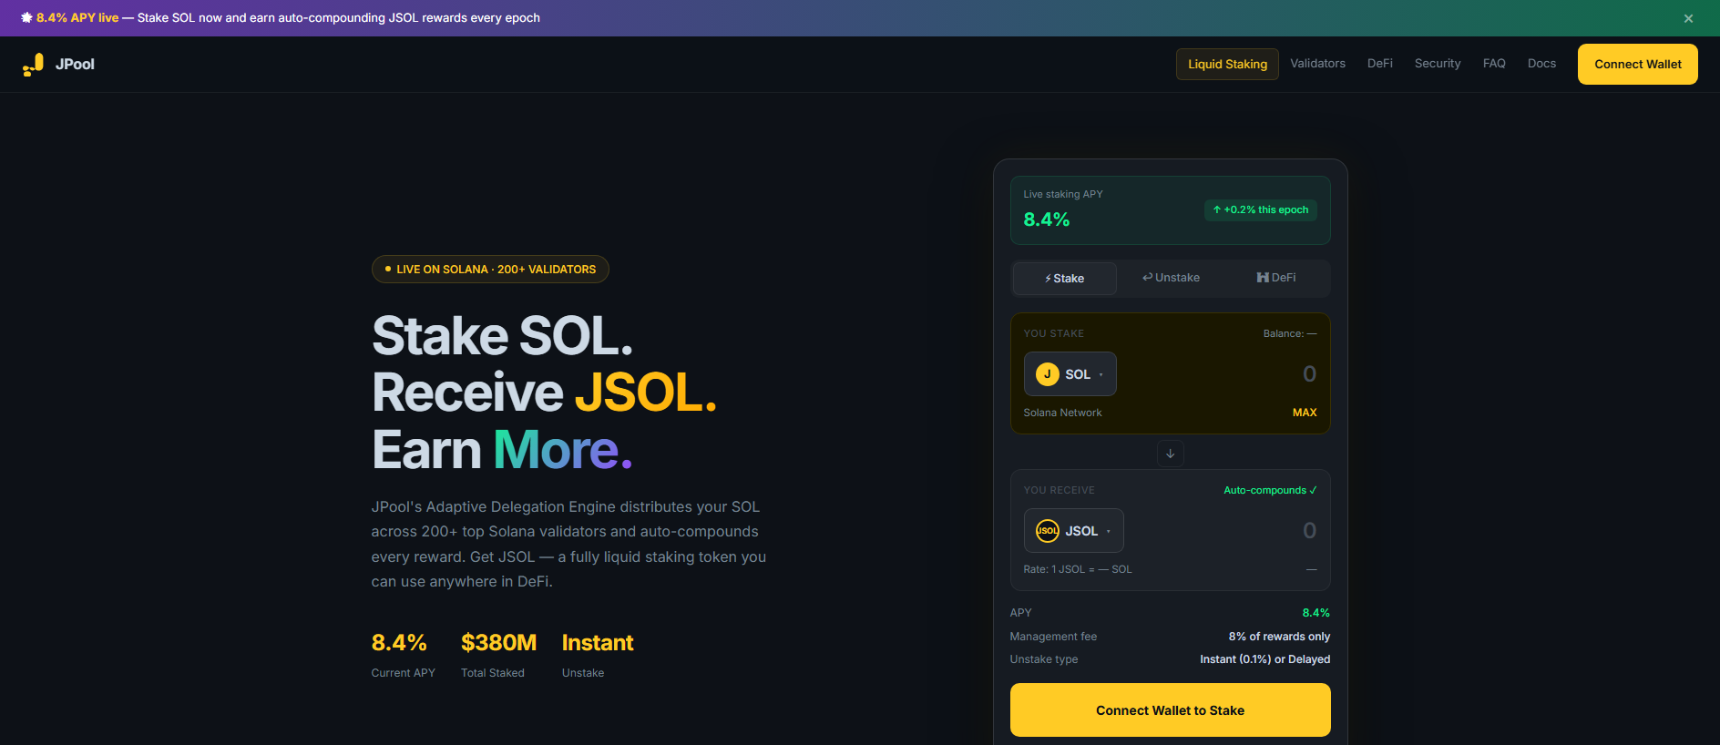1720x745 pixels.
Task: Click the 'Balance: —' label
Action: pyautogui.click(x=1290, y=333)
